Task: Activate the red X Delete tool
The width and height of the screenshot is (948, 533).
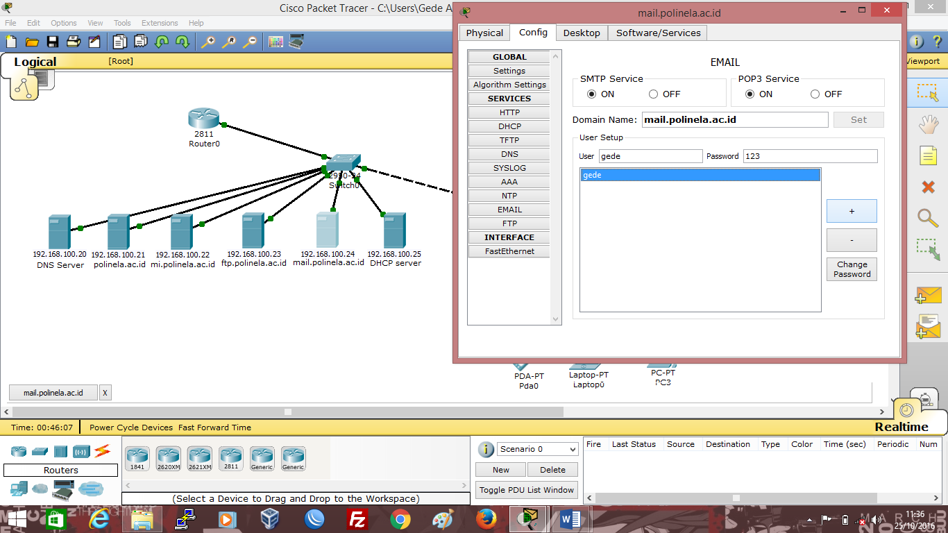Action: point(928,187)
